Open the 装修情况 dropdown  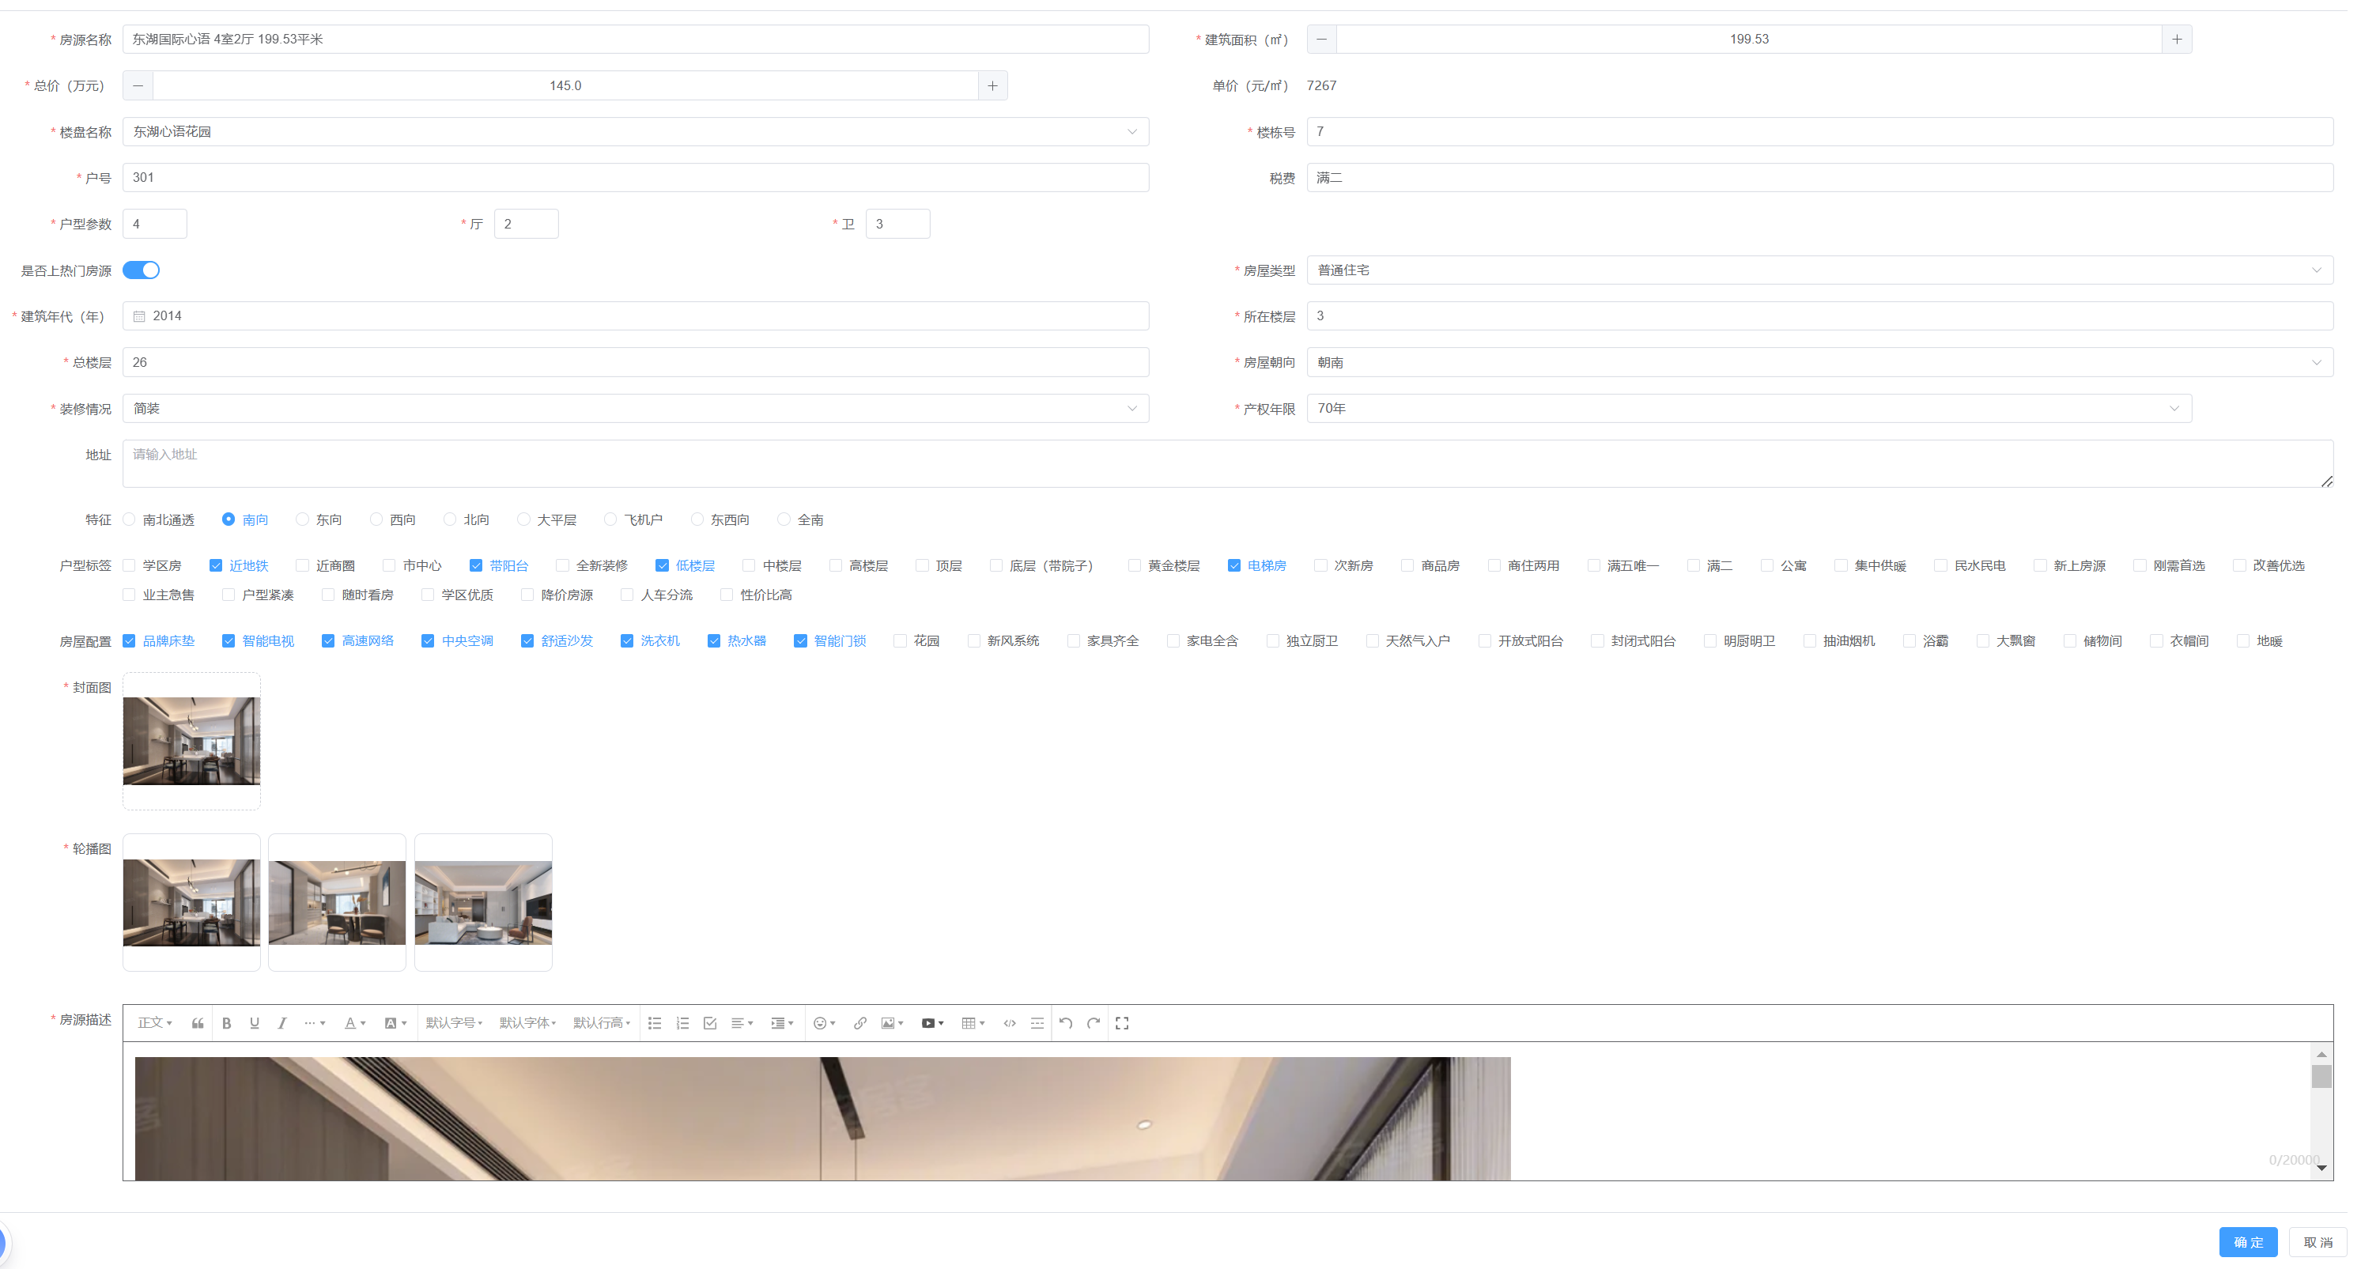coord(634,409)
